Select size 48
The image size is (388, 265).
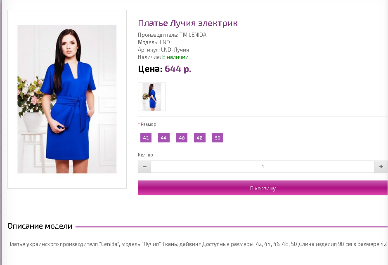tap(200, 138)
